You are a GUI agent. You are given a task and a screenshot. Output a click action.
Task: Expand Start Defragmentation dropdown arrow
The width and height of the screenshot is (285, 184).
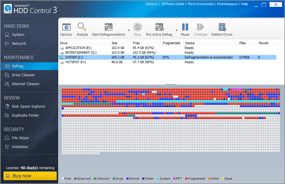point(129,30)
